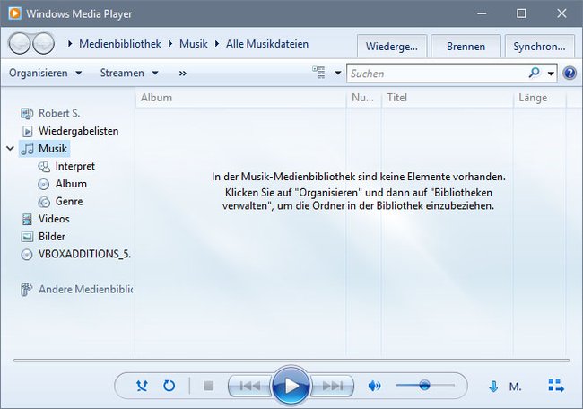The width and height of the screenshot is (583, 409).
Task: Open the Streamen dropdown menu
Action: [x=129, y=73]
